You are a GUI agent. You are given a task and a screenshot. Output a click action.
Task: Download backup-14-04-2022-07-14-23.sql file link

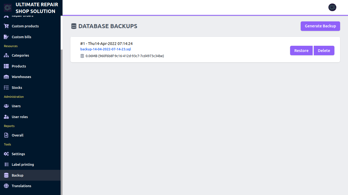pos(105,49)
